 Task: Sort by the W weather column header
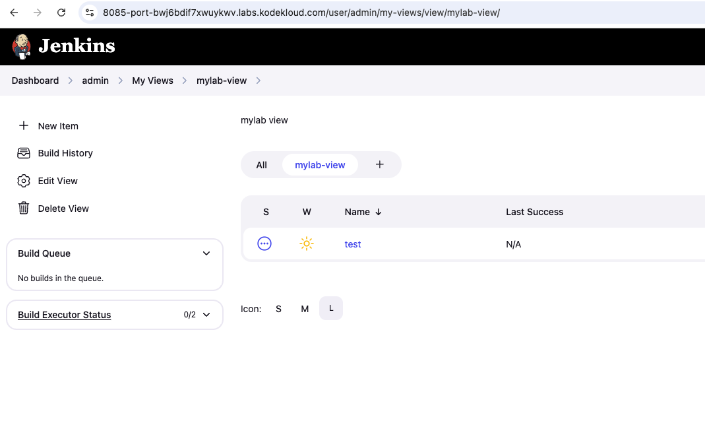click(307, 212)
